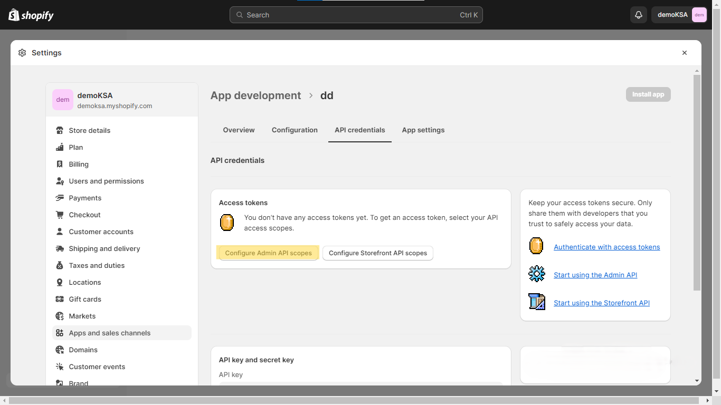
Task: Go to the Overview tab
Action: pyautogui.click(x=239, y=130)
